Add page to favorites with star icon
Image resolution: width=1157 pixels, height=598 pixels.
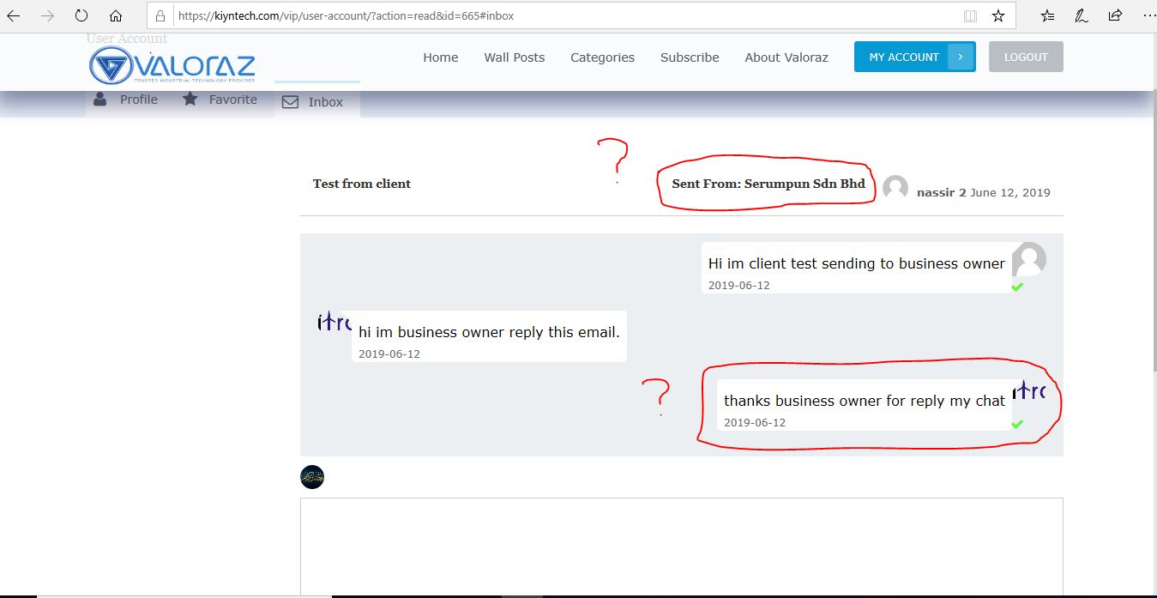[997, 15]
